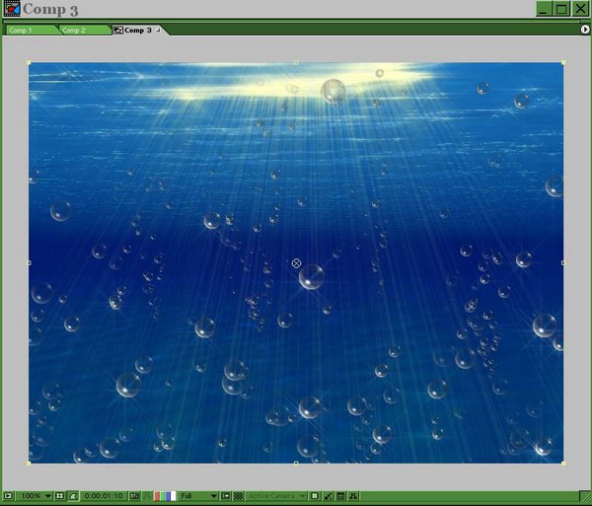Toggle the mask visibility button
Screen dimensions: 592x506
[73, 496]
